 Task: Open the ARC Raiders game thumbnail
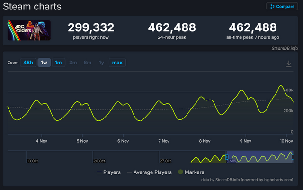click(29, 30)
